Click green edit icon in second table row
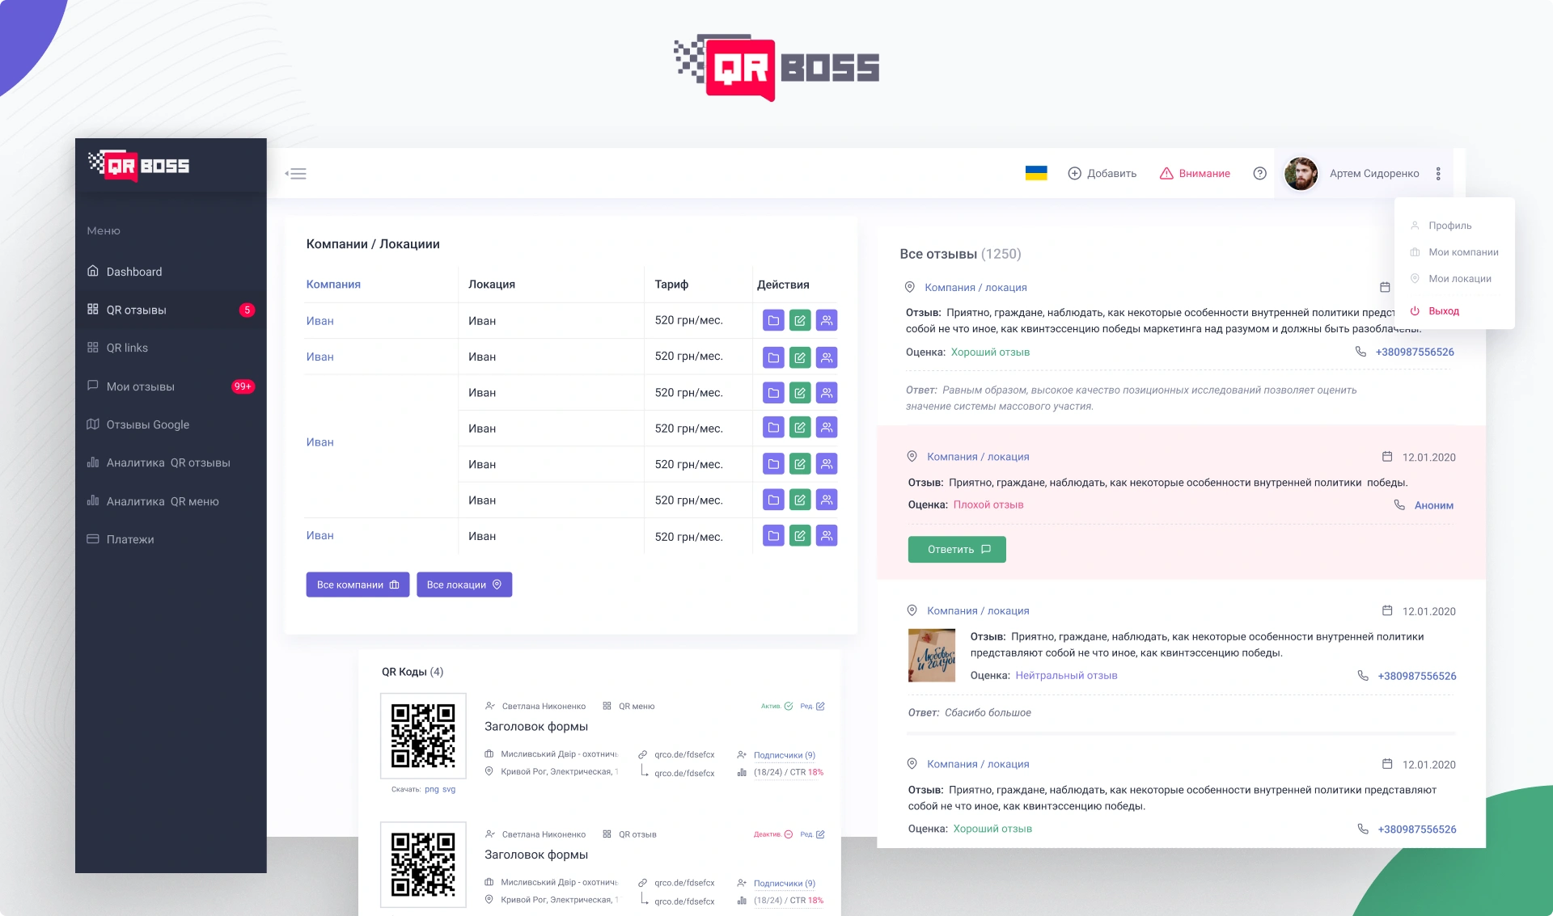The image size is (1553, 916). (x=800, y=357)
